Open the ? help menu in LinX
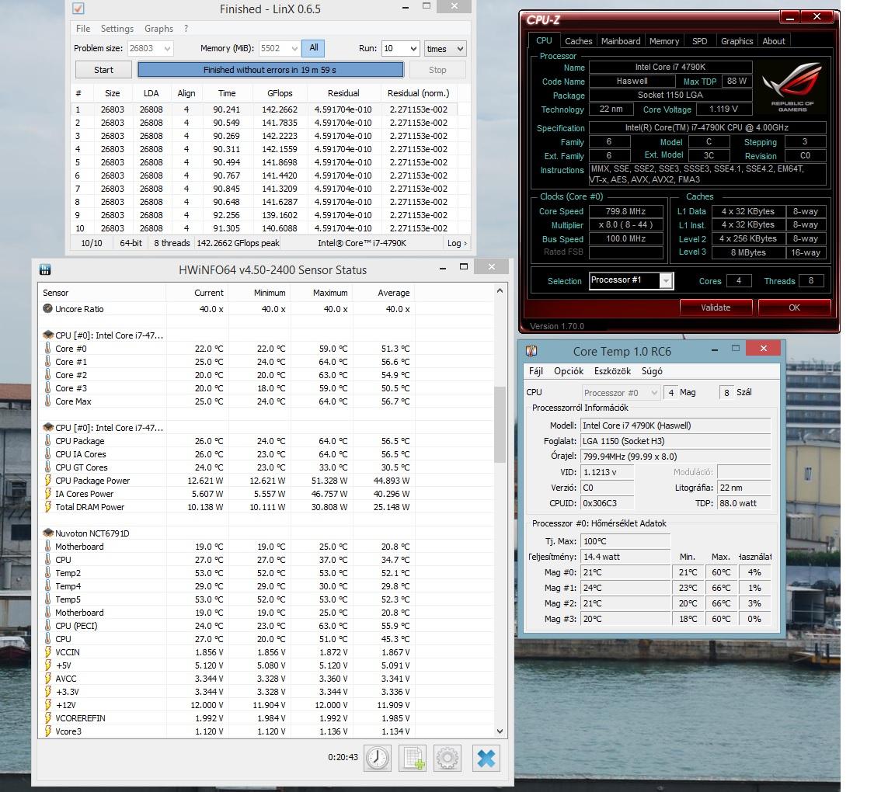The width and height of the screenshot is (895, 792). point(186,29)
